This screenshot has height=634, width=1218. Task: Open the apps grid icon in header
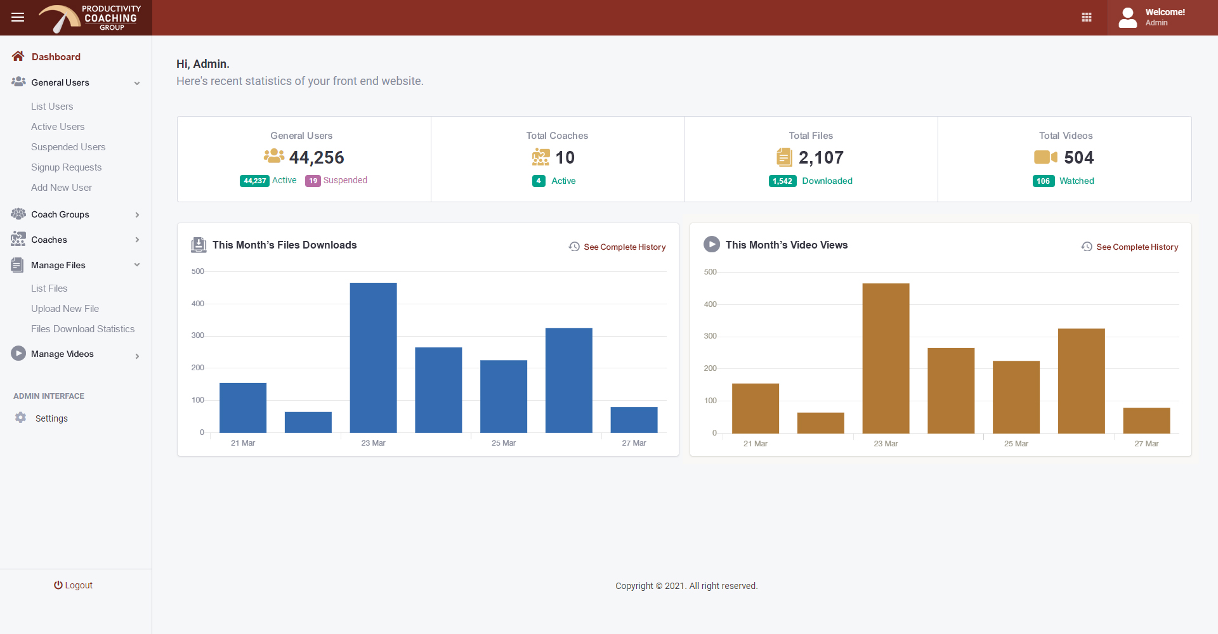1087,18
